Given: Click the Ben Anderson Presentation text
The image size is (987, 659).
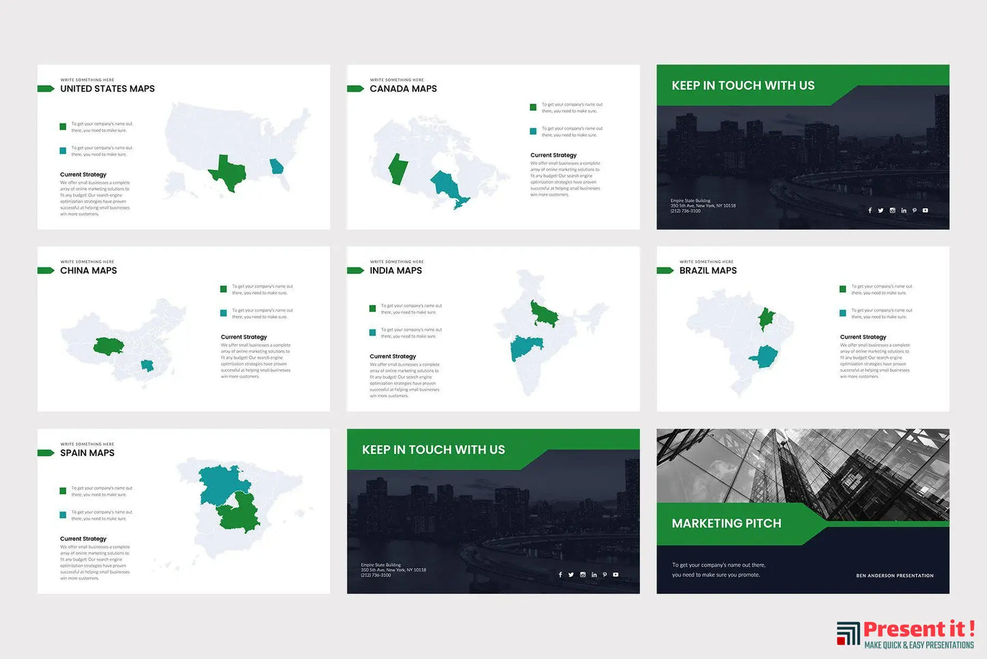Looking at the screenshot, I should [x=895, y=576].
